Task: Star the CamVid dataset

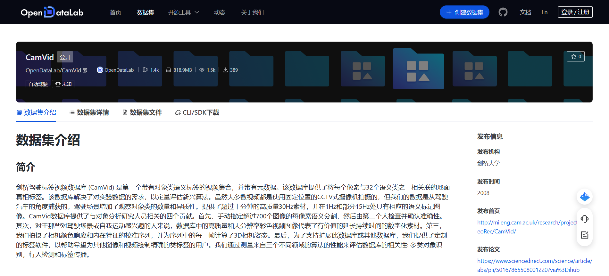Action: tap(576, 56)
